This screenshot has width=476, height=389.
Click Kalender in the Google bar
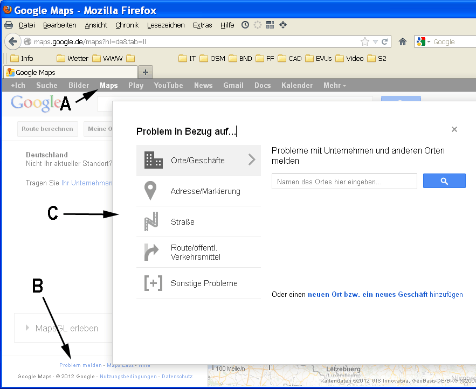pyautogui.click(x=297, y=85)
